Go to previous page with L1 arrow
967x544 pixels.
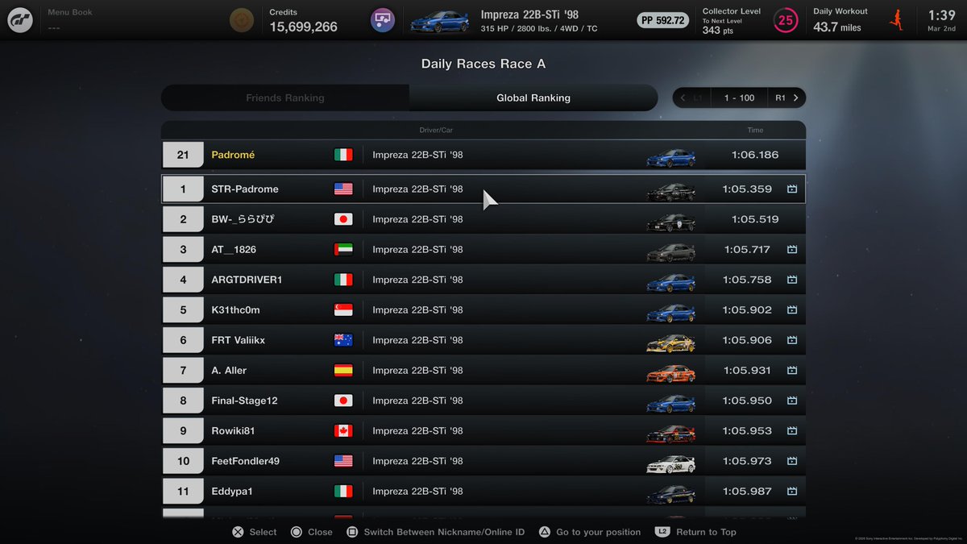[692, 98]
